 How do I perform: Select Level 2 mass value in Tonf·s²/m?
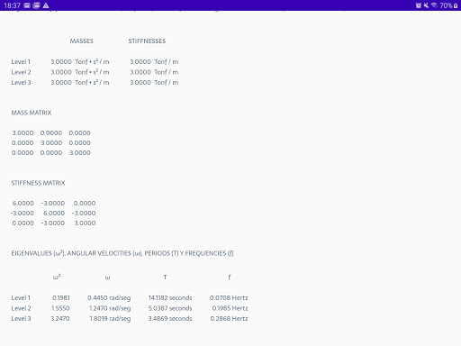pyautogui.click(x=80, y=72)
